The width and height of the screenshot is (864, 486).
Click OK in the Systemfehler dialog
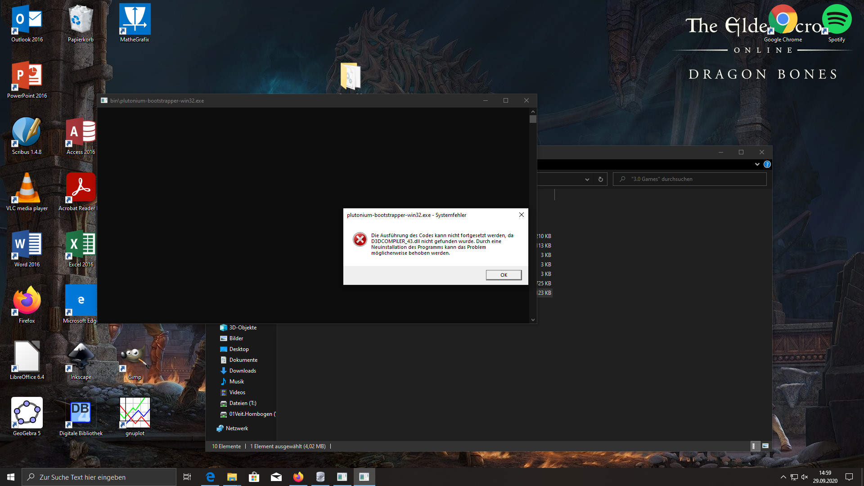[x=504, y=275]
